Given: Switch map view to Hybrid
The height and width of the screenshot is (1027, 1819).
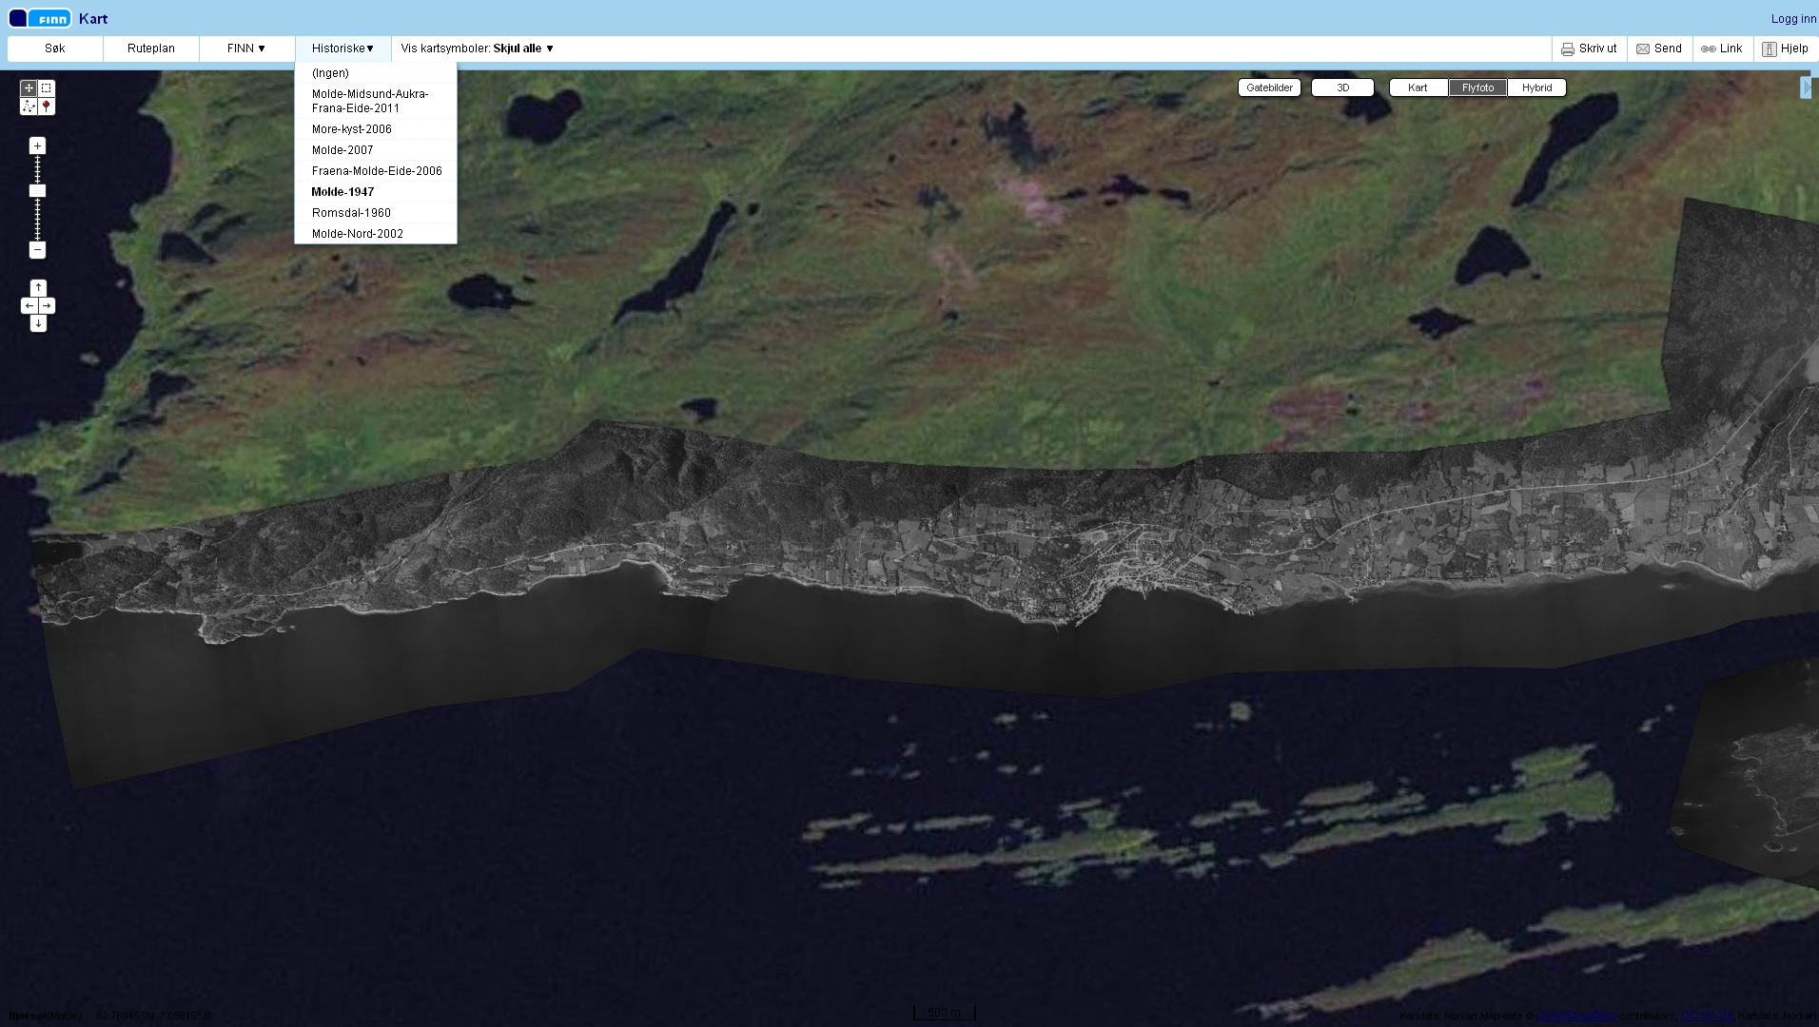Looking at the screenshot, I should click(1536, 87).
